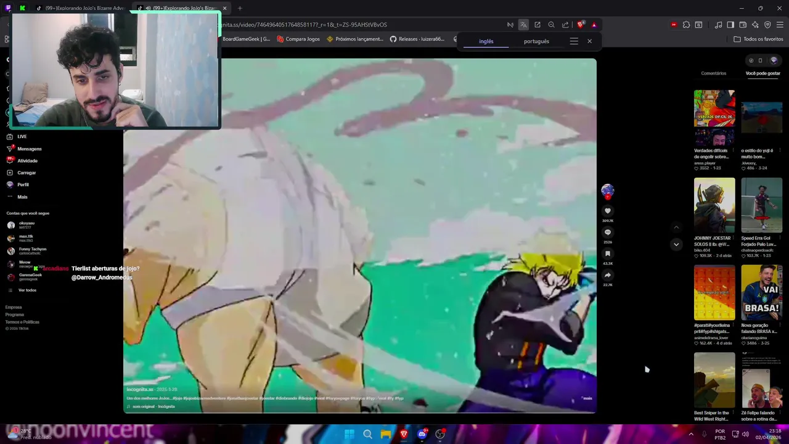Open Carregar upload in the sidebar

click(x=22, y=173)
